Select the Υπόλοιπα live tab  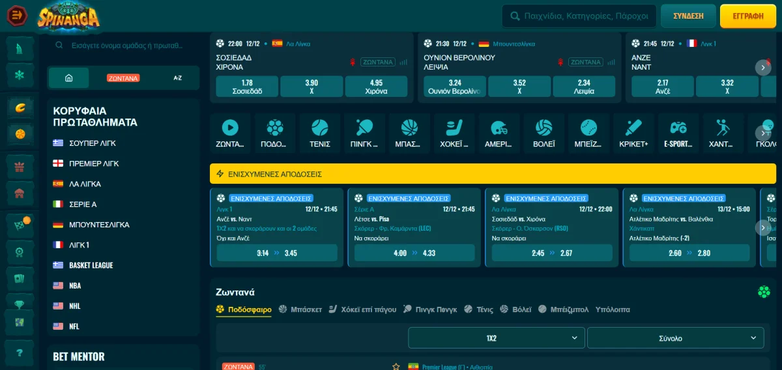pyautogui.click(x=613, y=309)
